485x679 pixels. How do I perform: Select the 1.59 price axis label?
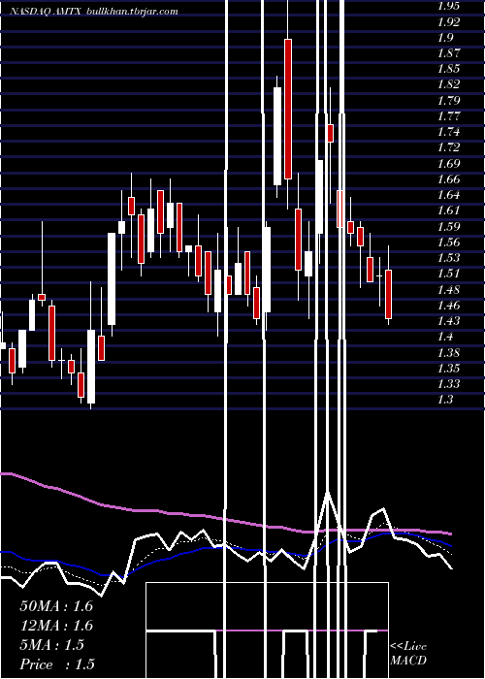(x=448, y=226)
